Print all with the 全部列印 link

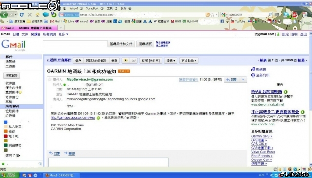(260, 75)
